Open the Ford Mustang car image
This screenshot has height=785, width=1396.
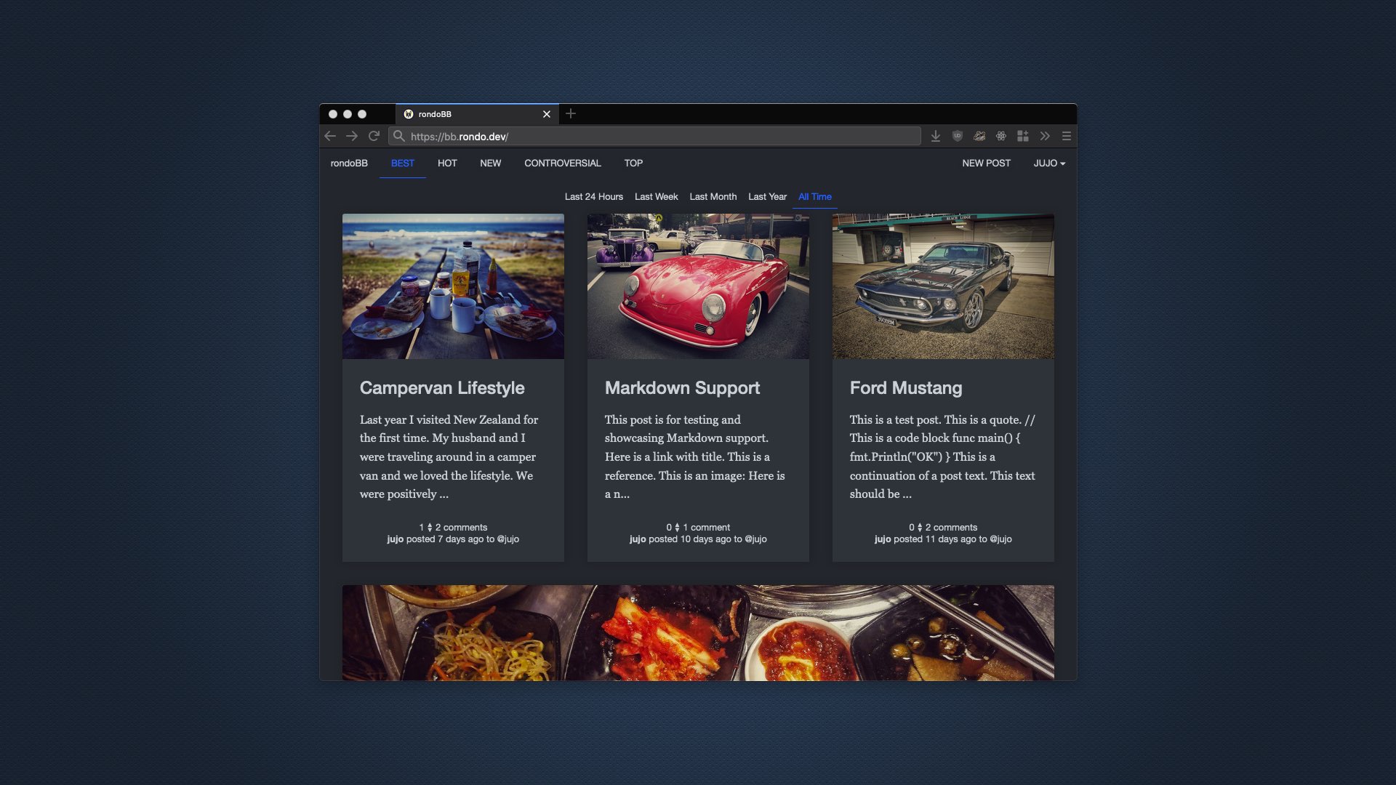point(943,286)
